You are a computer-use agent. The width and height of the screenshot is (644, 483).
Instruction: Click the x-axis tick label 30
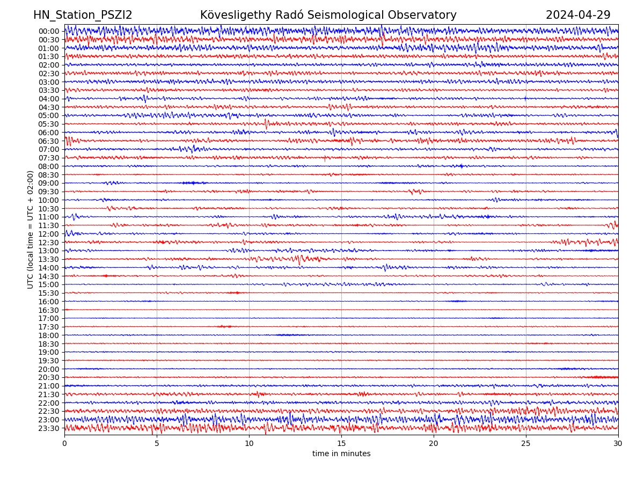[618, 444]
